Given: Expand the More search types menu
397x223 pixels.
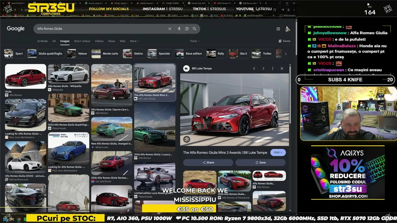Looking at the screenshot, I should (x=134, y=41).
